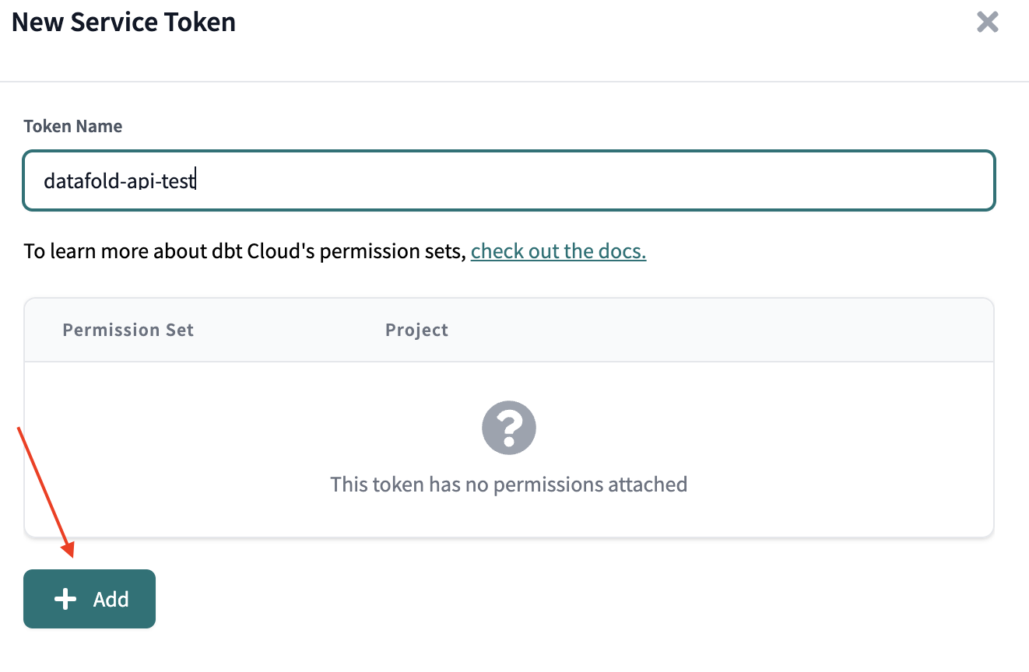Select the Project column header

click(x=416, y=330)
